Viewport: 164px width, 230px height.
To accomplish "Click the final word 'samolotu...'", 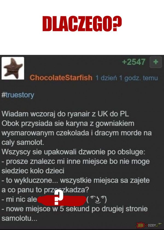I will coord(19,218).
